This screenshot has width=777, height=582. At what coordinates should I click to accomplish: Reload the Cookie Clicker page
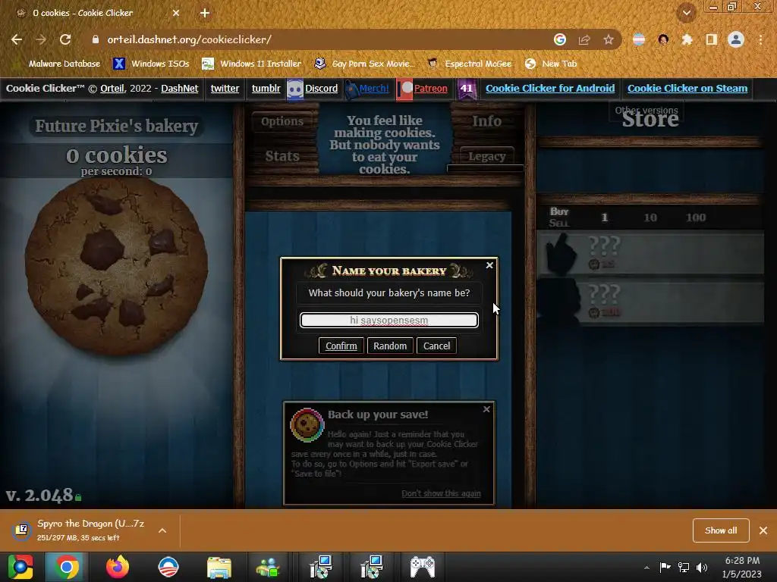click(x=65, y=39)
